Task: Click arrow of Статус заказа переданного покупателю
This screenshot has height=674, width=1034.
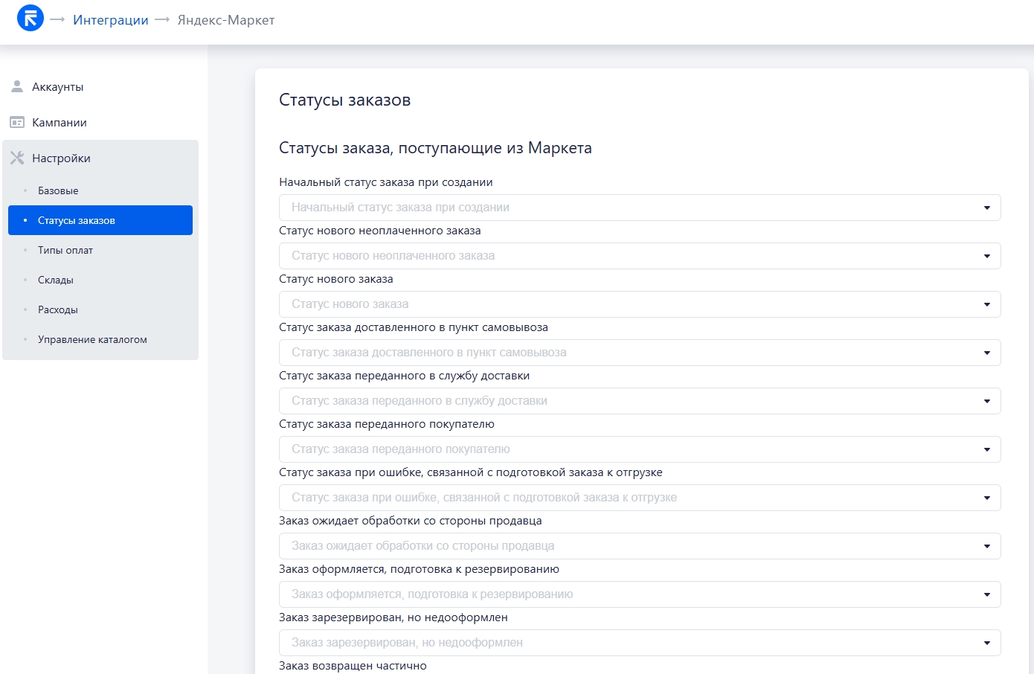Action: point(986,449)
